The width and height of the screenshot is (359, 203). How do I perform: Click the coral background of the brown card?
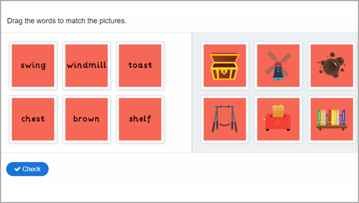tap(86, 105)
